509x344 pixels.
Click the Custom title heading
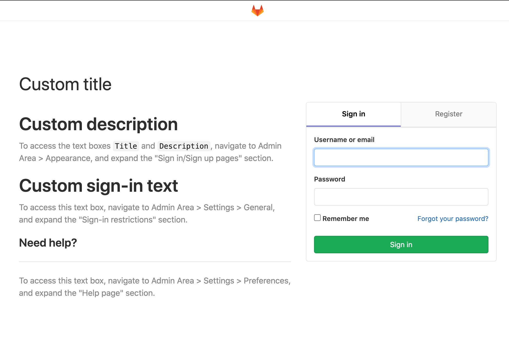[x=65, y=84]
